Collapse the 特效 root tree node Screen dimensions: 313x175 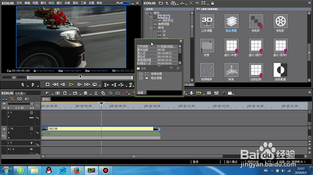tap(147, 13)
